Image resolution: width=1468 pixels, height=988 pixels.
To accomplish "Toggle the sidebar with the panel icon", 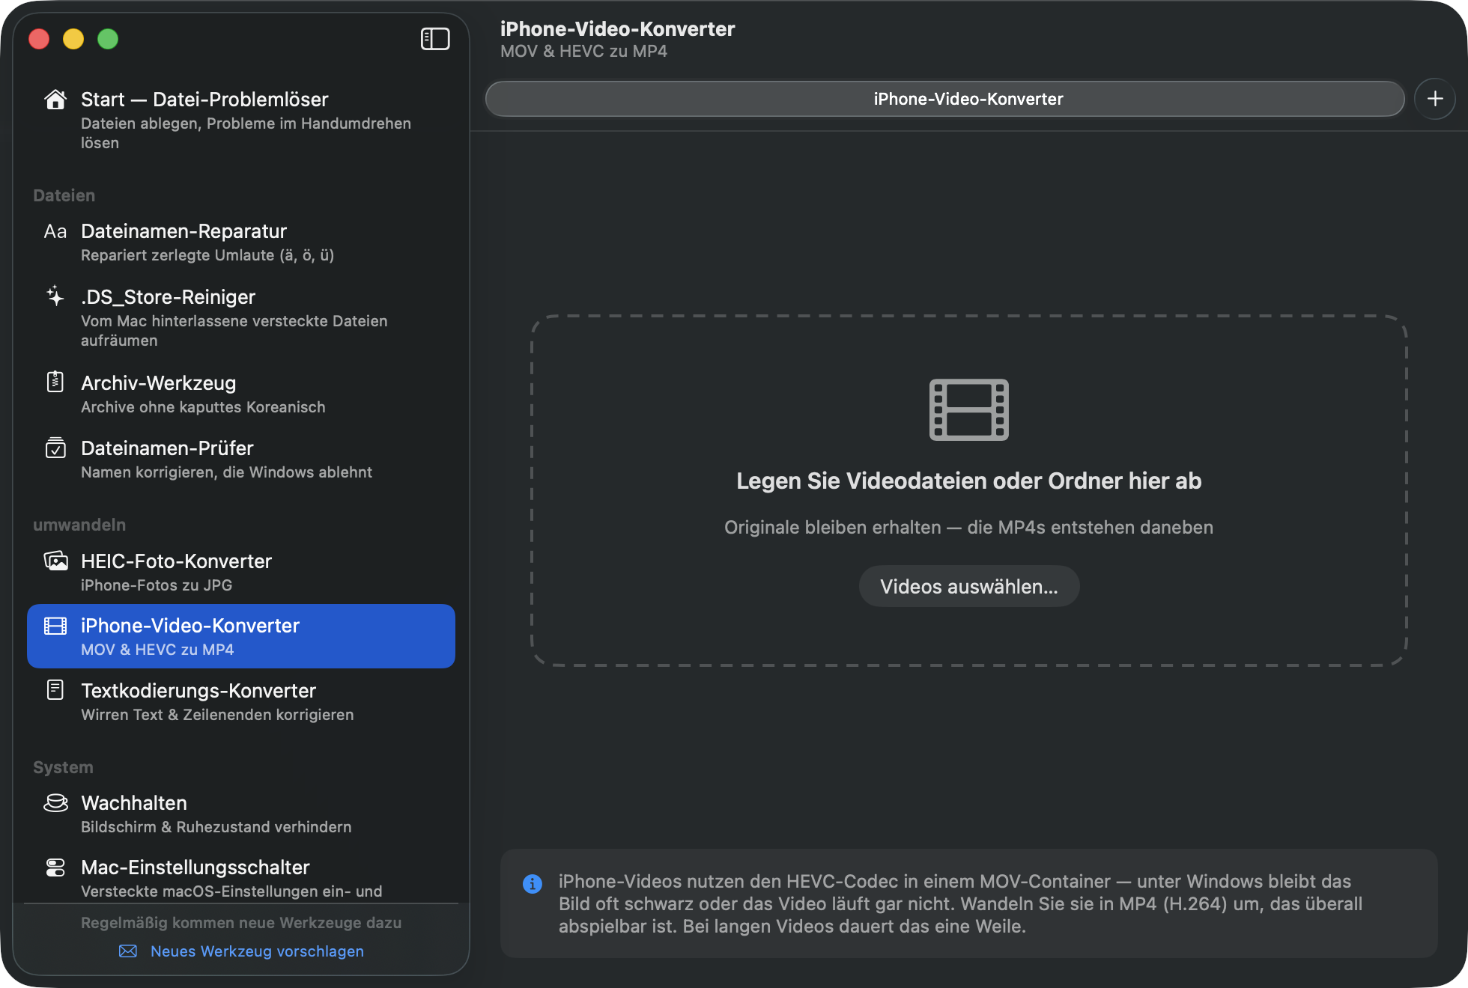I will (x=435, y=39).
